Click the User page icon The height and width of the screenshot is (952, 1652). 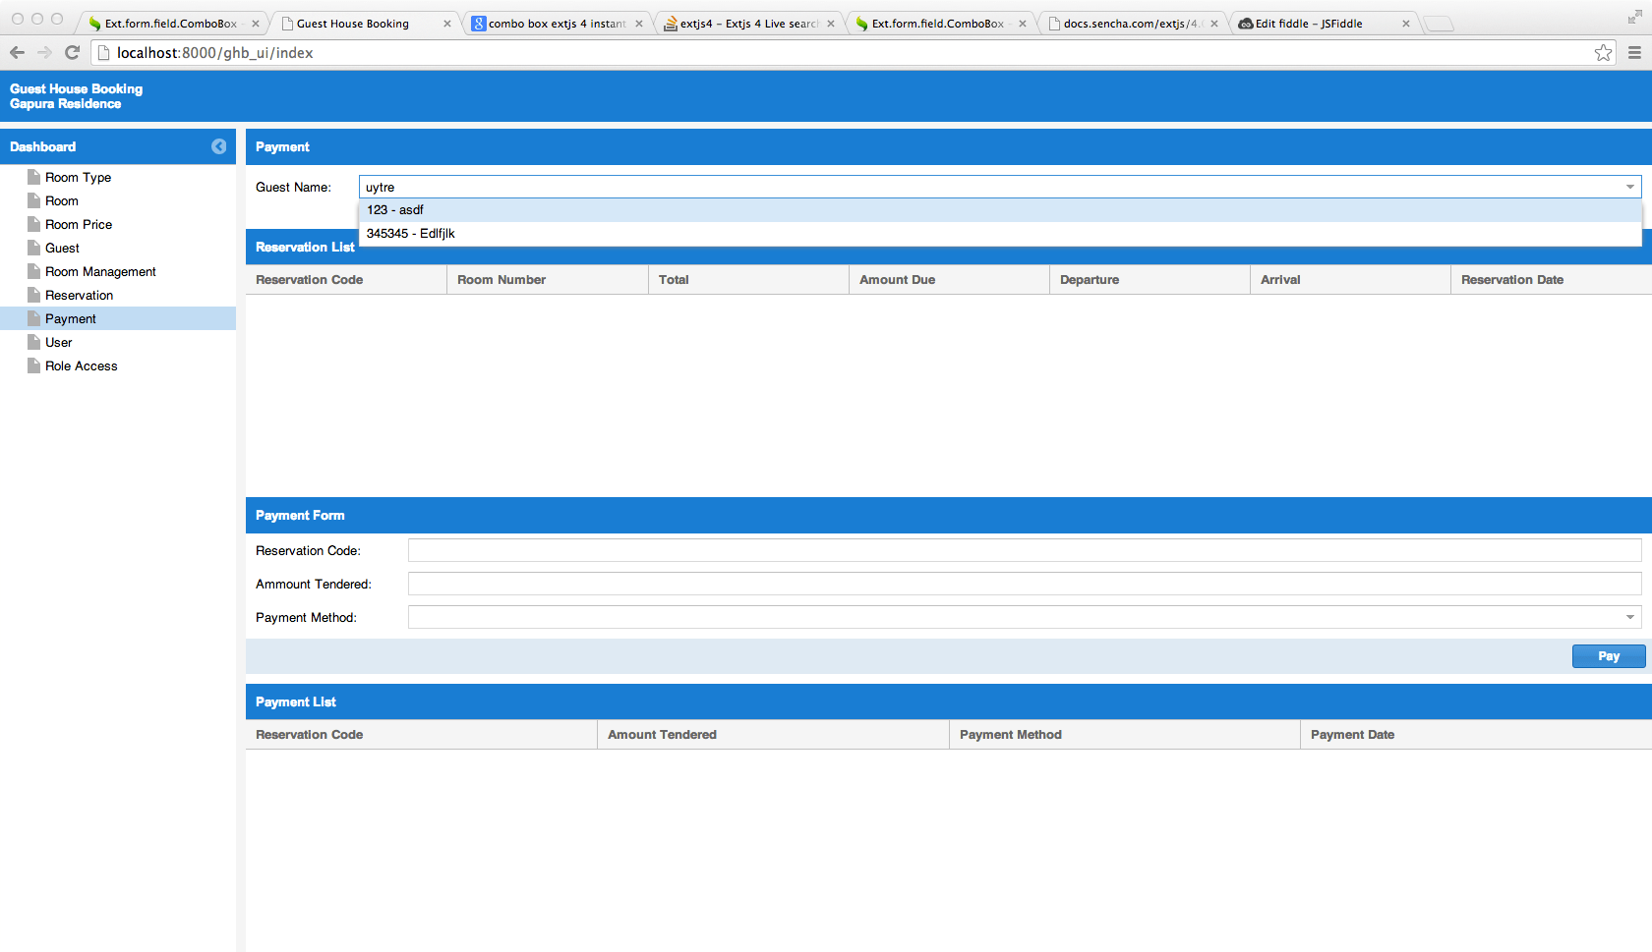(33, 342)
